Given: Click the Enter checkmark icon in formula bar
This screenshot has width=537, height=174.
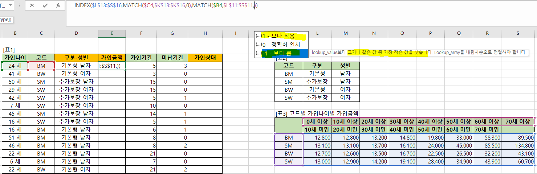Looking at the screenshot, I should (45, 6).
